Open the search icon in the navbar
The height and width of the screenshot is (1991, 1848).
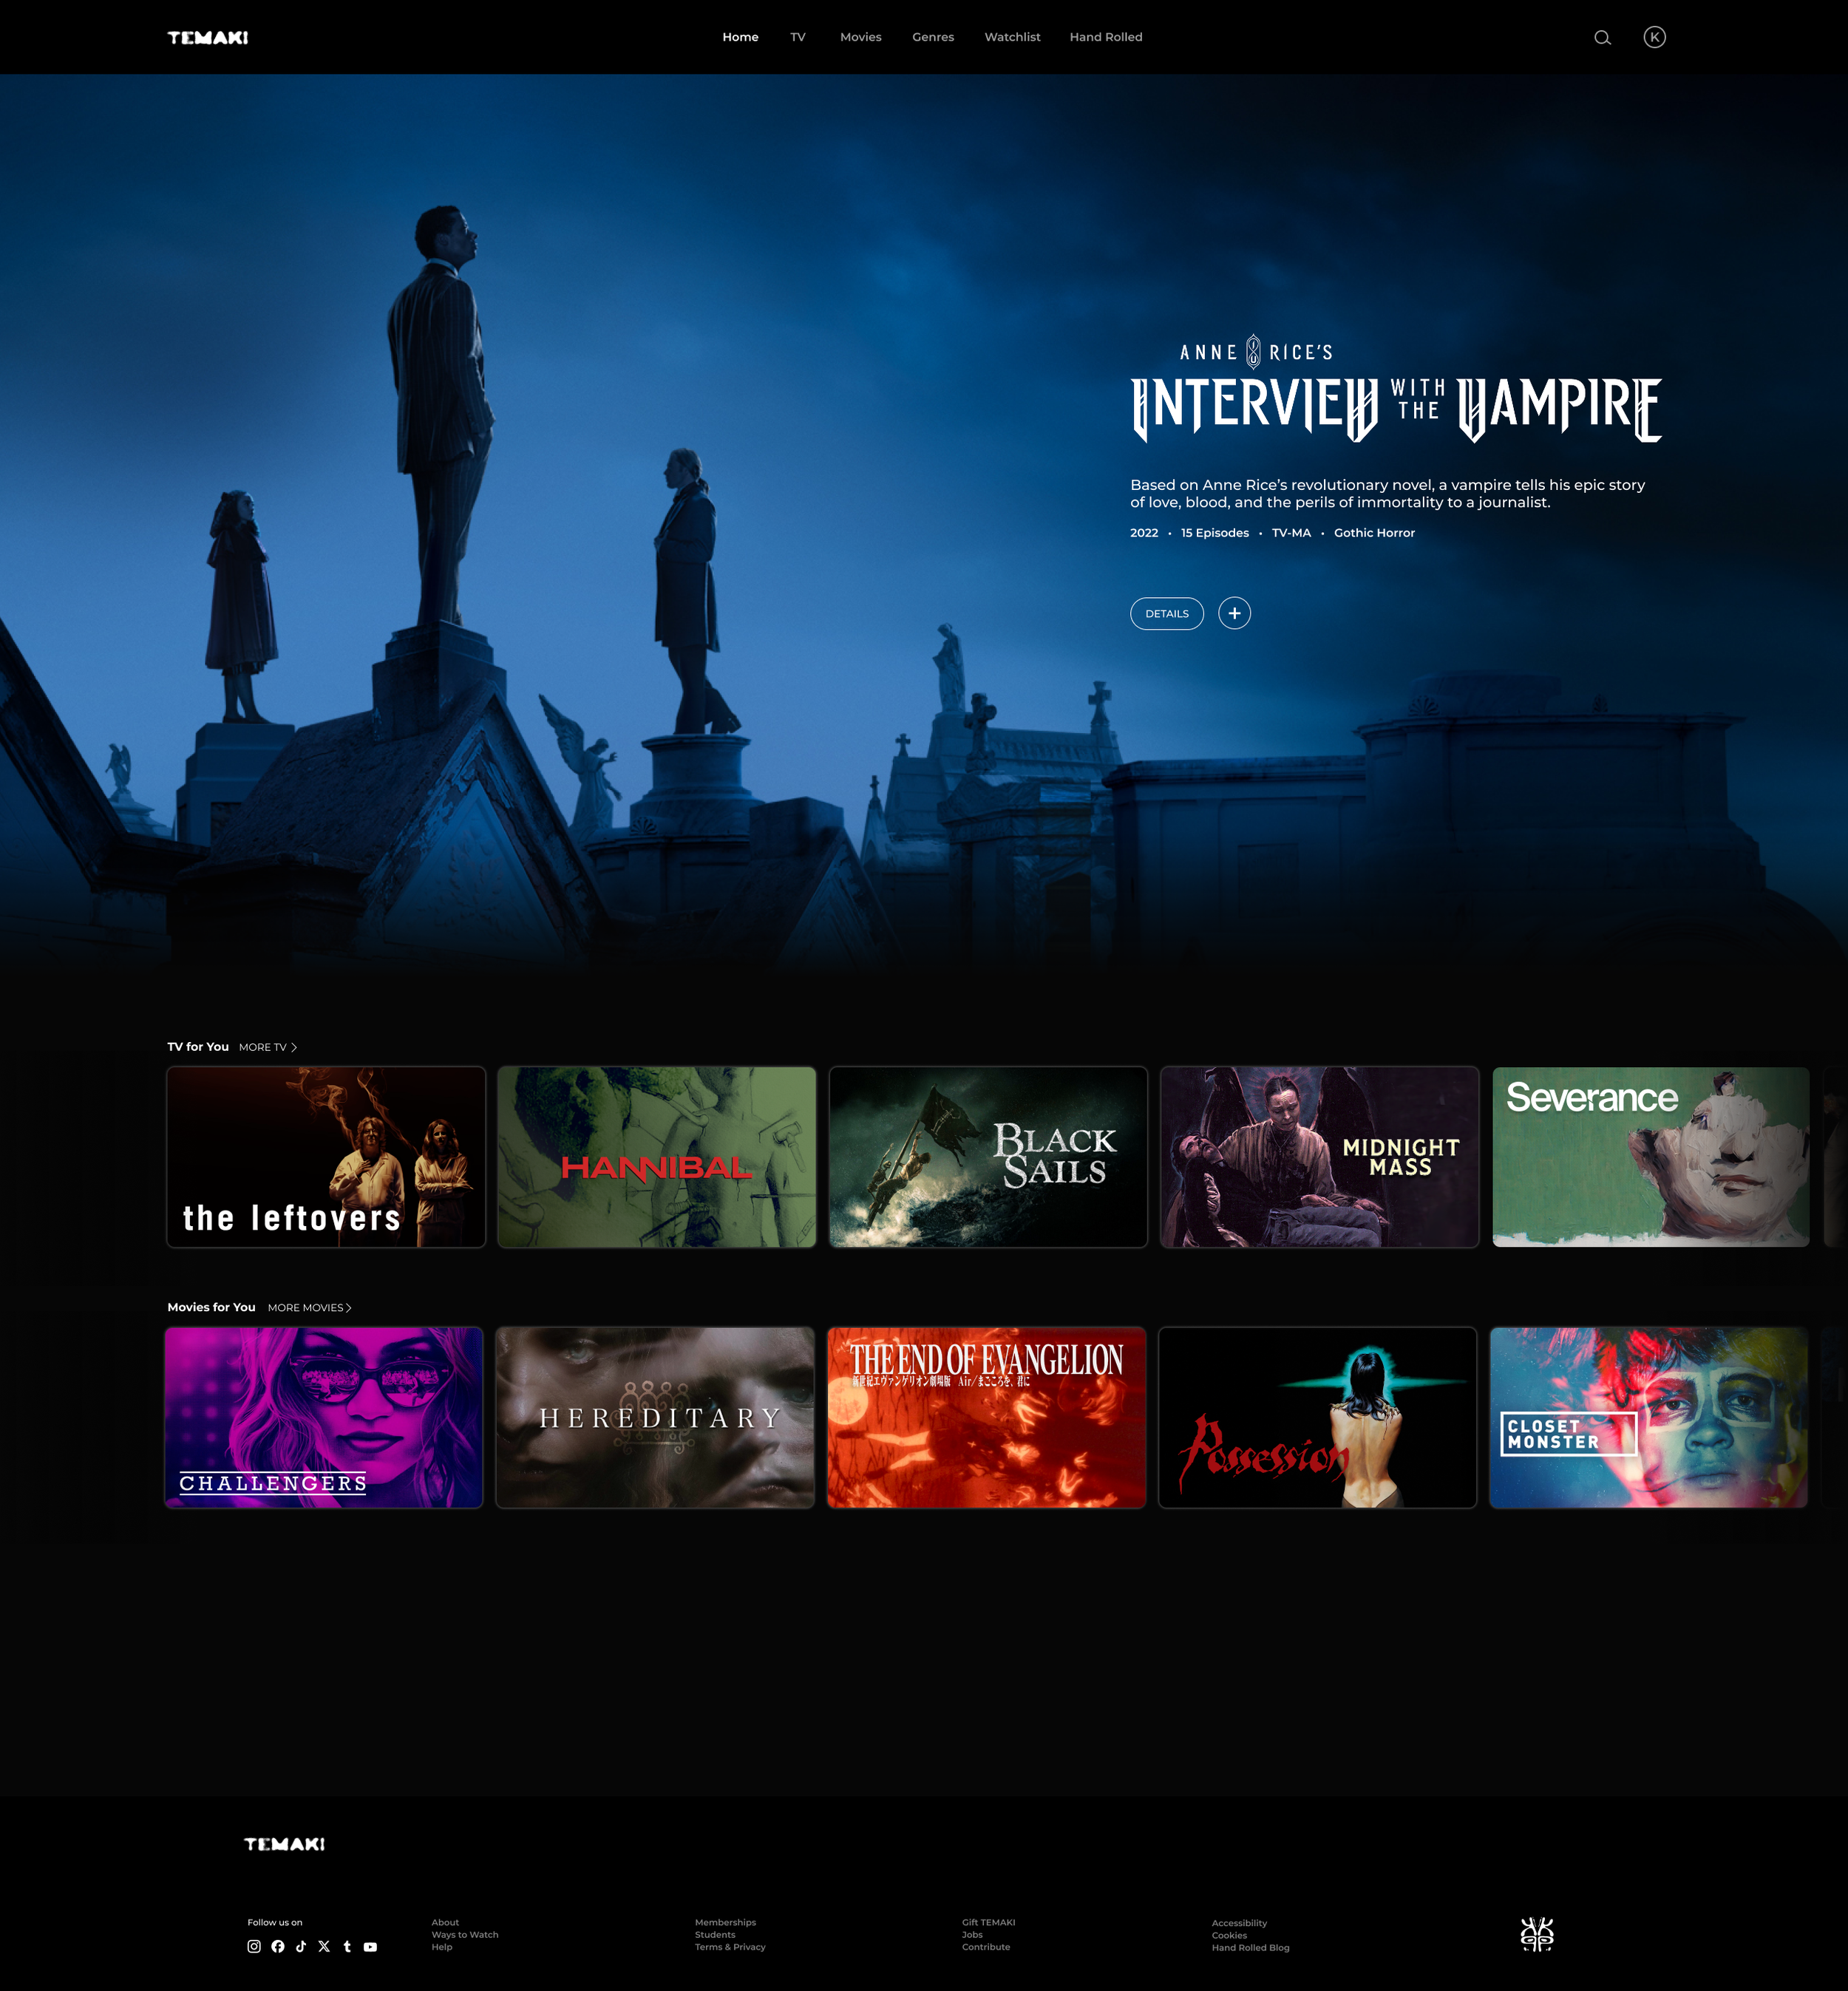[1602, 37]
